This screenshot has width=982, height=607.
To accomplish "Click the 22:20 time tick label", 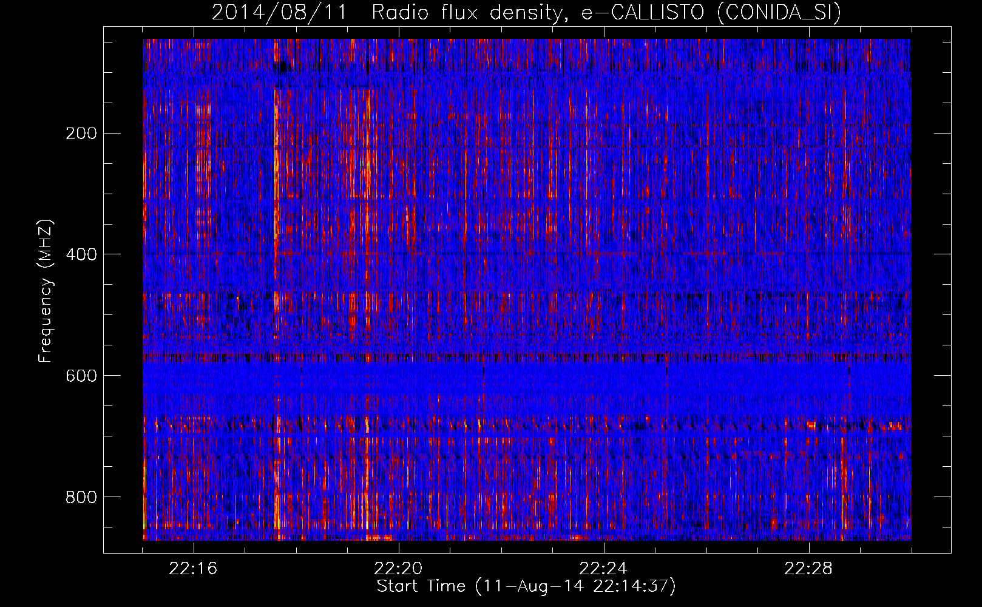I will click(x=399, y=569).
